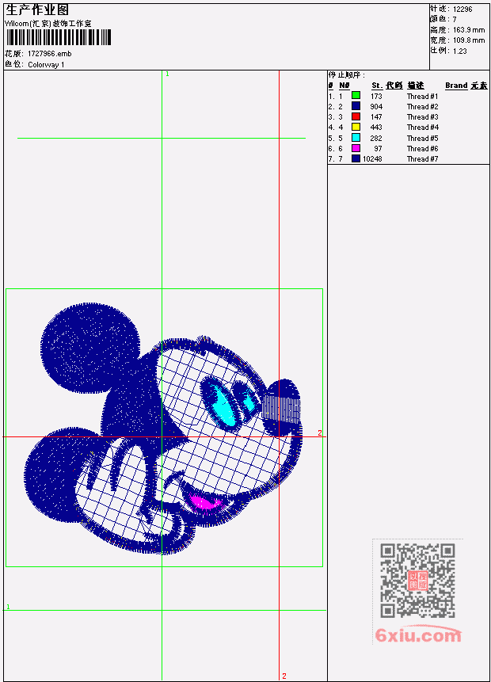491x682 pixels.
Task: Click the upper-left round ear of the design
Action: coord(90,348)
